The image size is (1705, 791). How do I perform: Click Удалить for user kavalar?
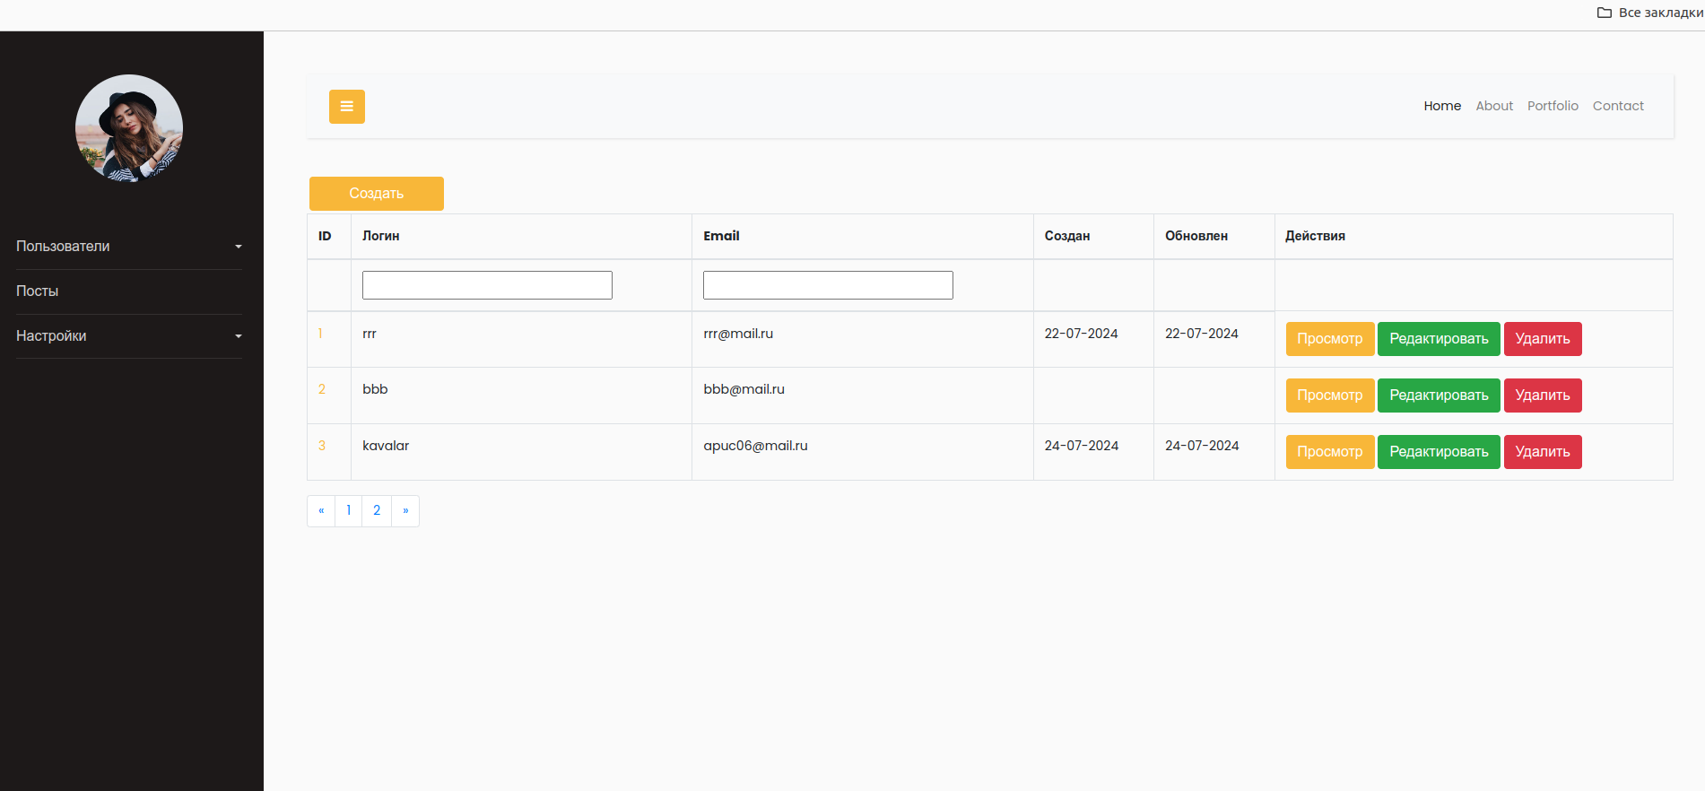point(1542,452)
